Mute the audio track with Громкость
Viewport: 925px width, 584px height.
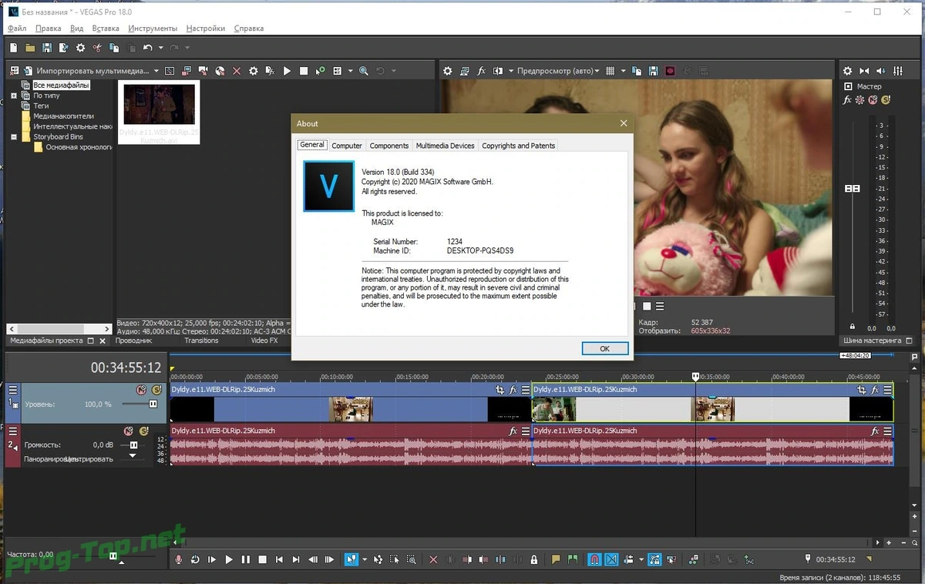click(x=129, y=431)
